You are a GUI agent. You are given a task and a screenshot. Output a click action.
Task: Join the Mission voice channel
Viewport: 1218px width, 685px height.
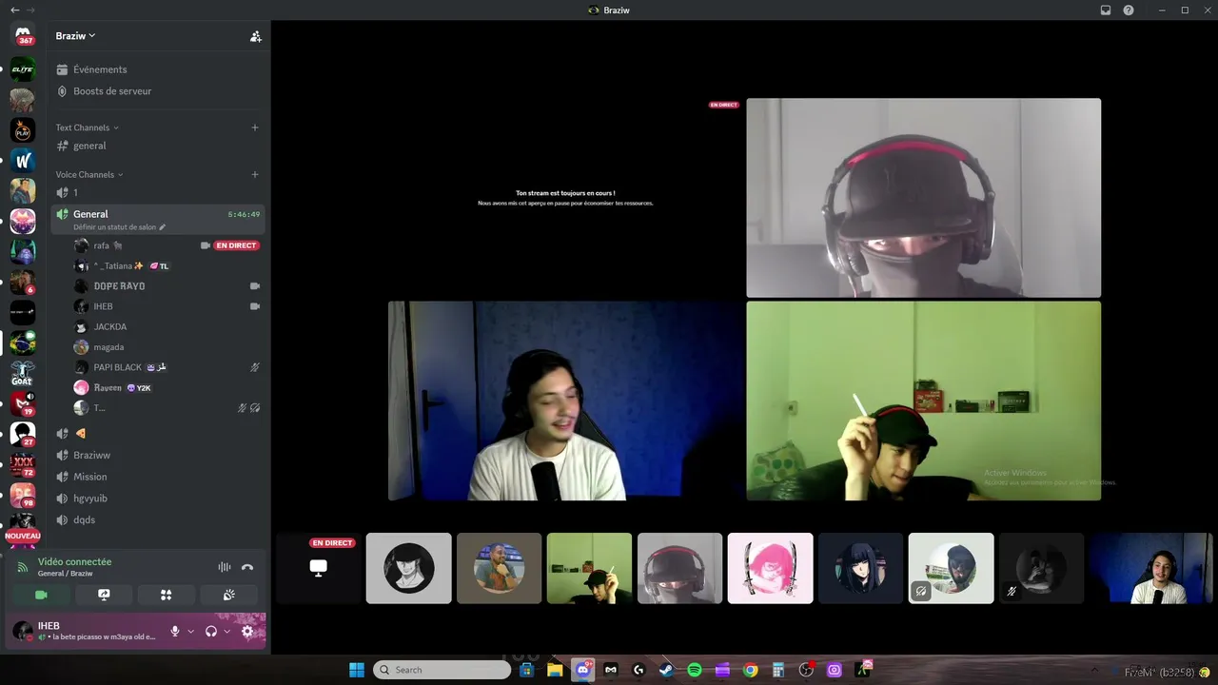(158, 477)
